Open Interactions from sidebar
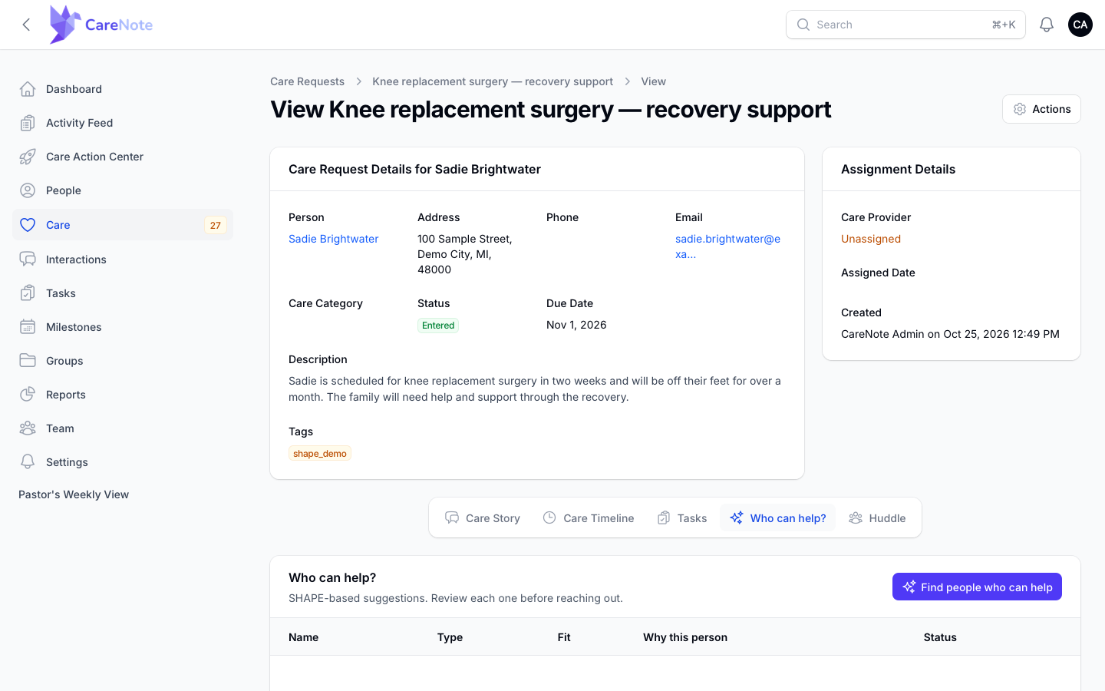 tap(123, 260)
